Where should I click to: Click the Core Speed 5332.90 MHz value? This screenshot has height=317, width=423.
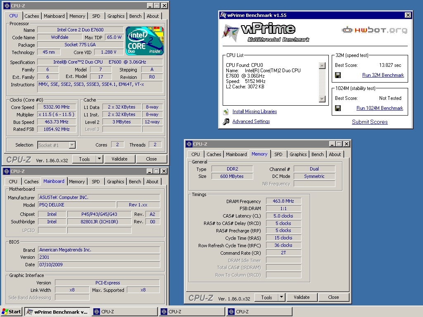click(57, 107)
